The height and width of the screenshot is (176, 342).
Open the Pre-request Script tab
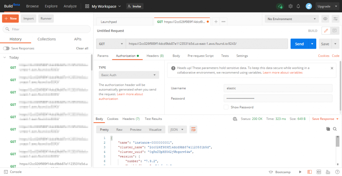[200, 56]
